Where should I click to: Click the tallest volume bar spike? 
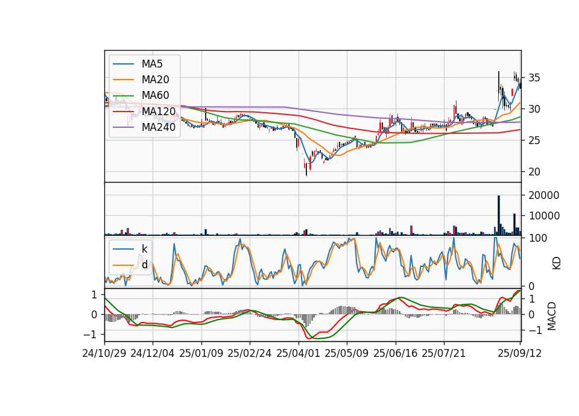tap(499, 215)
